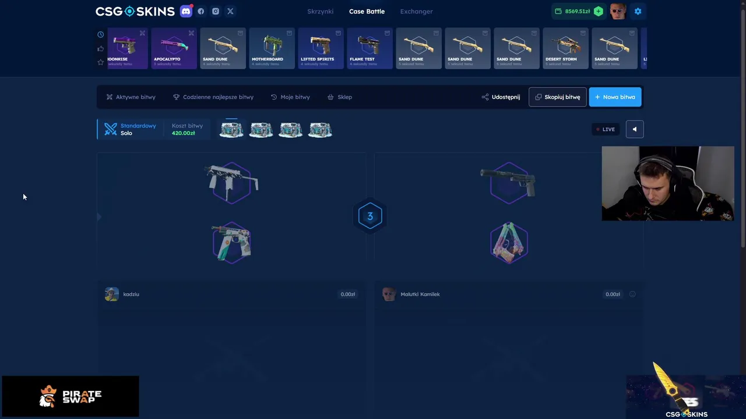Open the X (Twitter) page icon
The width and height of the screenshot is (746, 419).
pos(230,11)
